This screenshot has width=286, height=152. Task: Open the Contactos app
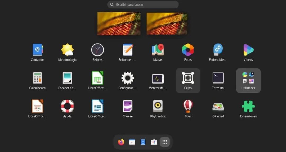37,50
